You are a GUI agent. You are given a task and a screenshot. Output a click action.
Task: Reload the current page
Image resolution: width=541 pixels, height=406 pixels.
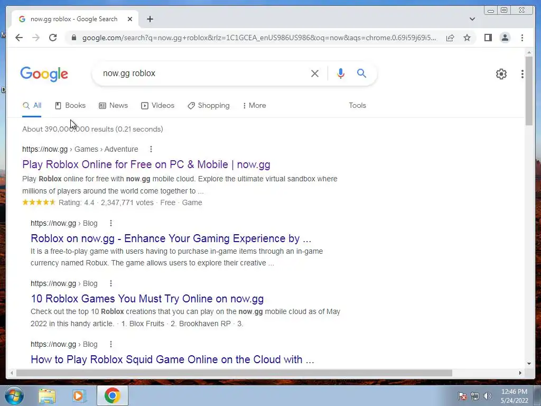[x=53, y=38]
